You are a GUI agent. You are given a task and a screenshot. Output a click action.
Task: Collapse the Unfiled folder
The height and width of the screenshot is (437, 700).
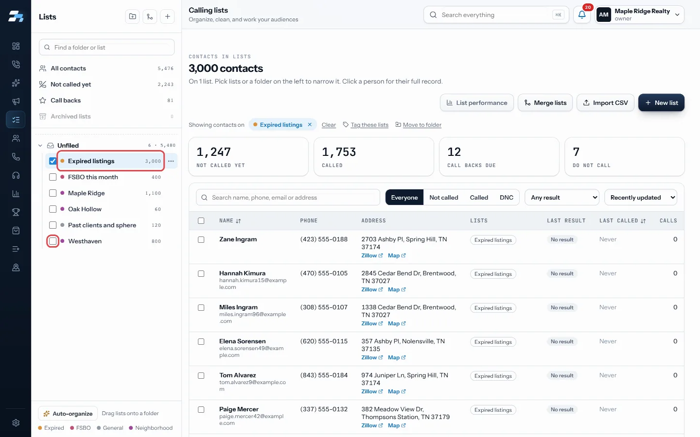coord(40,146)
